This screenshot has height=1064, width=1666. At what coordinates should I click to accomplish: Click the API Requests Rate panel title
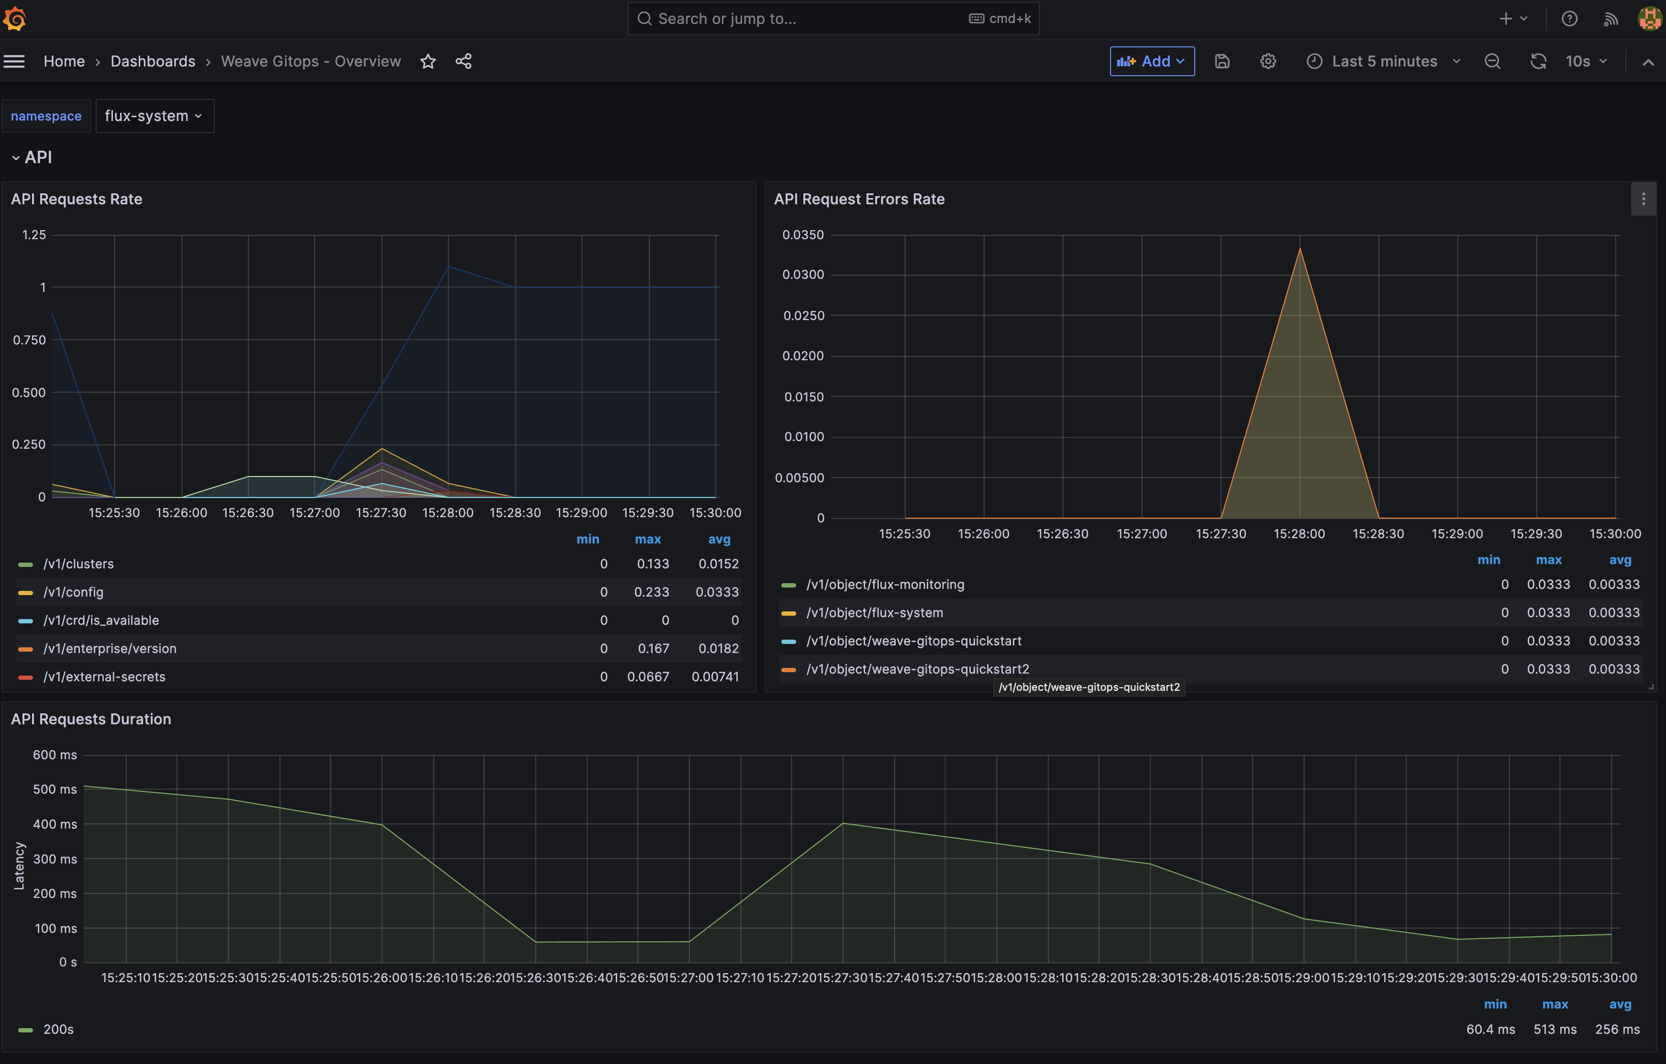click(77, 199)
